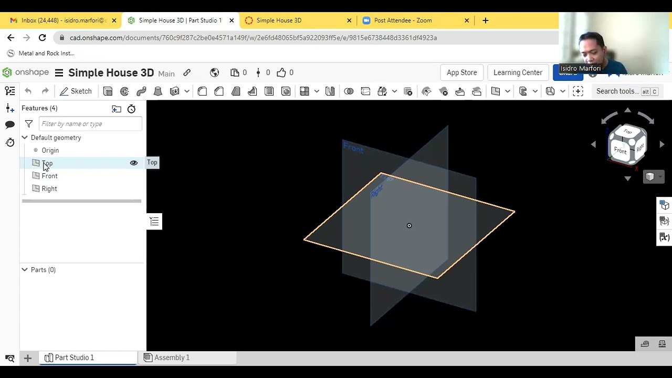Toggle the feature list panel icon
The image size is (672, 378).
click(10, 91)
